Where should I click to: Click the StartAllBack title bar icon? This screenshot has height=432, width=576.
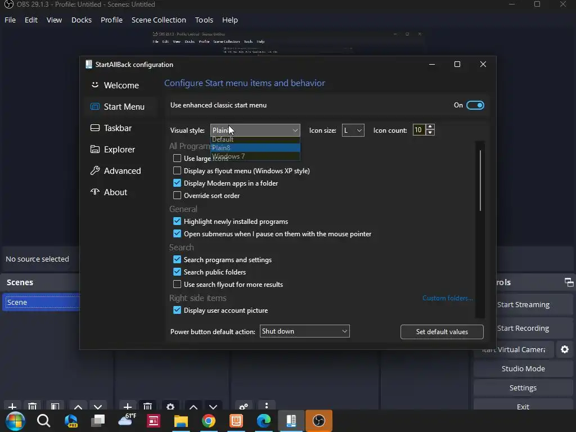click(88, 64)
